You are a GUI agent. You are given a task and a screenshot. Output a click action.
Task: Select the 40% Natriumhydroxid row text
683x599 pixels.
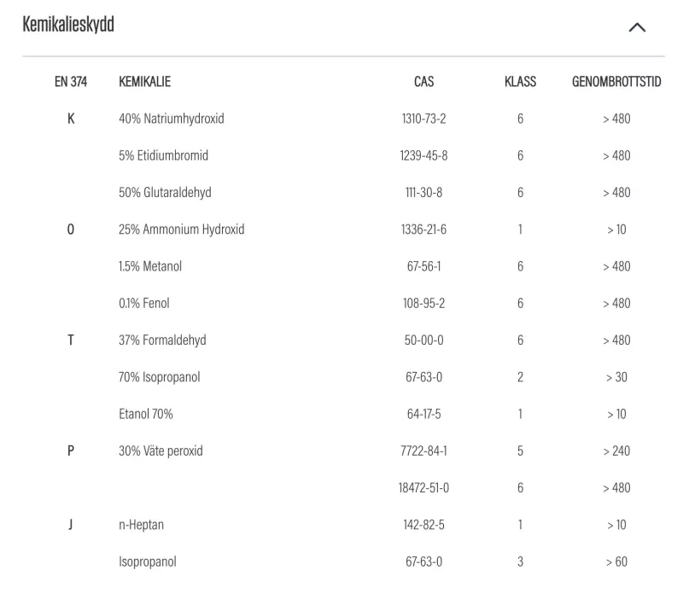(x=171, y=119)
